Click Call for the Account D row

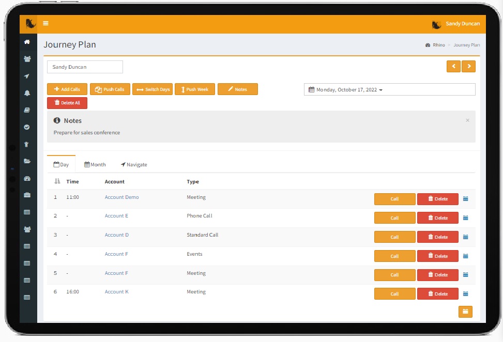coord(394,237)
